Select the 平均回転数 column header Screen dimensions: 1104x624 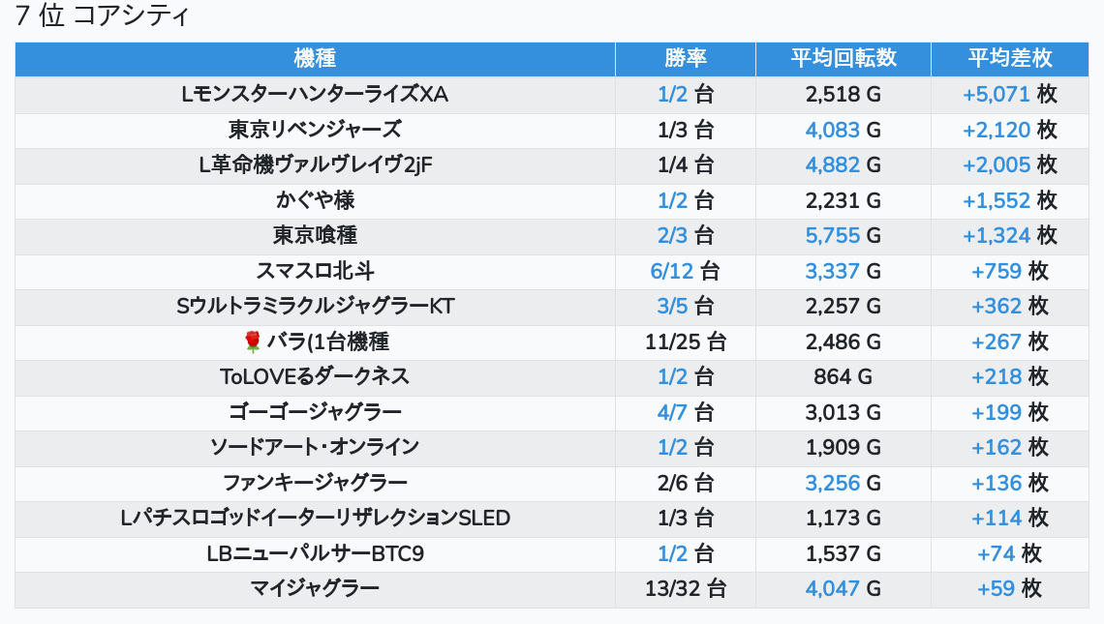coord(843,59)
